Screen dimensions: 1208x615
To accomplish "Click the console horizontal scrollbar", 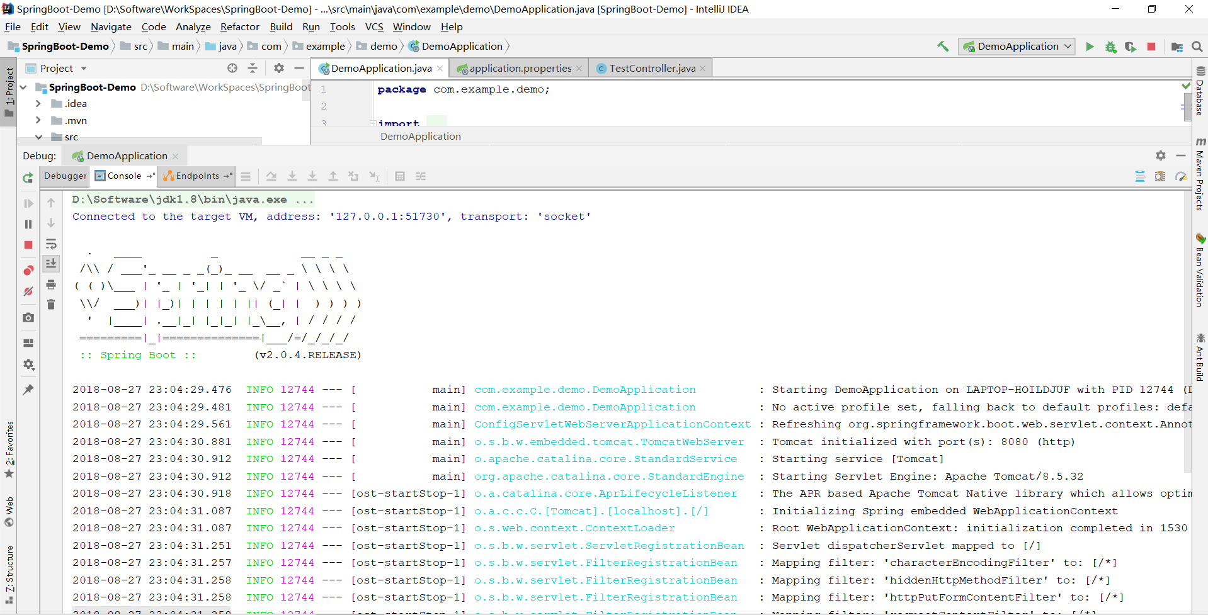I will 152,611.
